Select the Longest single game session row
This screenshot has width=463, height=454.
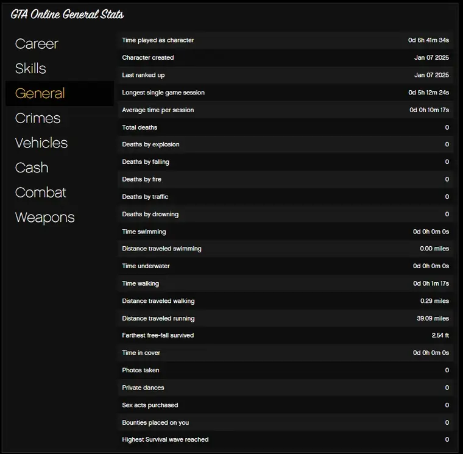pyautogui.click(x=285, y=93)
